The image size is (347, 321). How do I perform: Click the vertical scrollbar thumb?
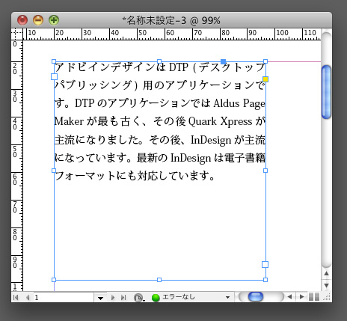point(326,92)
